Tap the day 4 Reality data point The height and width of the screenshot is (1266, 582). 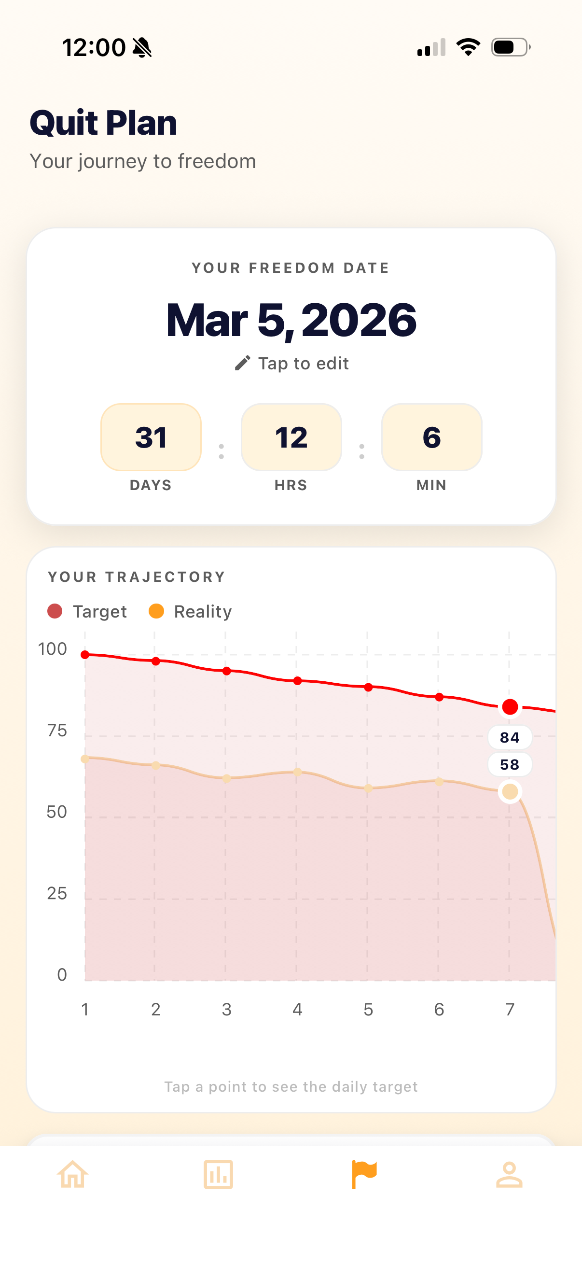coord(297,772)
